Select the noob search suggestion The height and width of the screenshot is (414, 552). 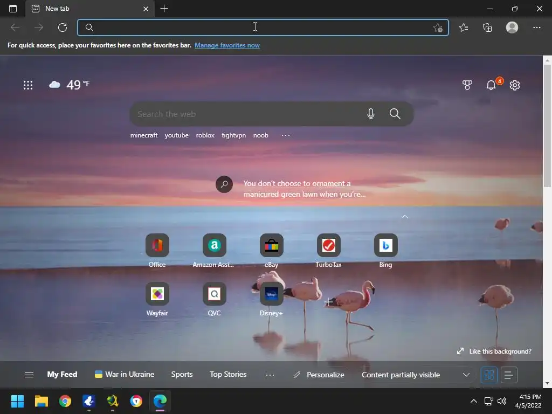(x=260, y=135)
